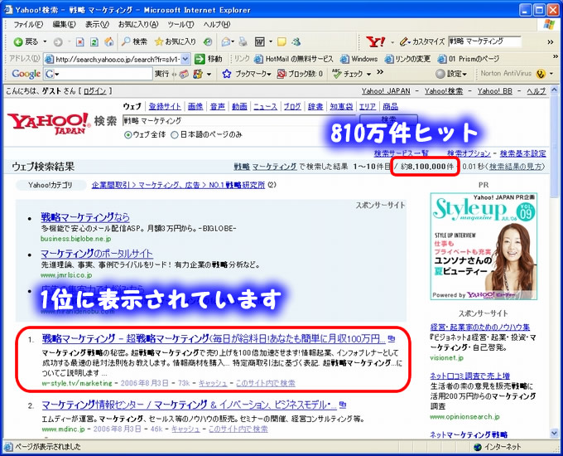Click the Mail envelope toolbar icon

click(x=226, y=42)
